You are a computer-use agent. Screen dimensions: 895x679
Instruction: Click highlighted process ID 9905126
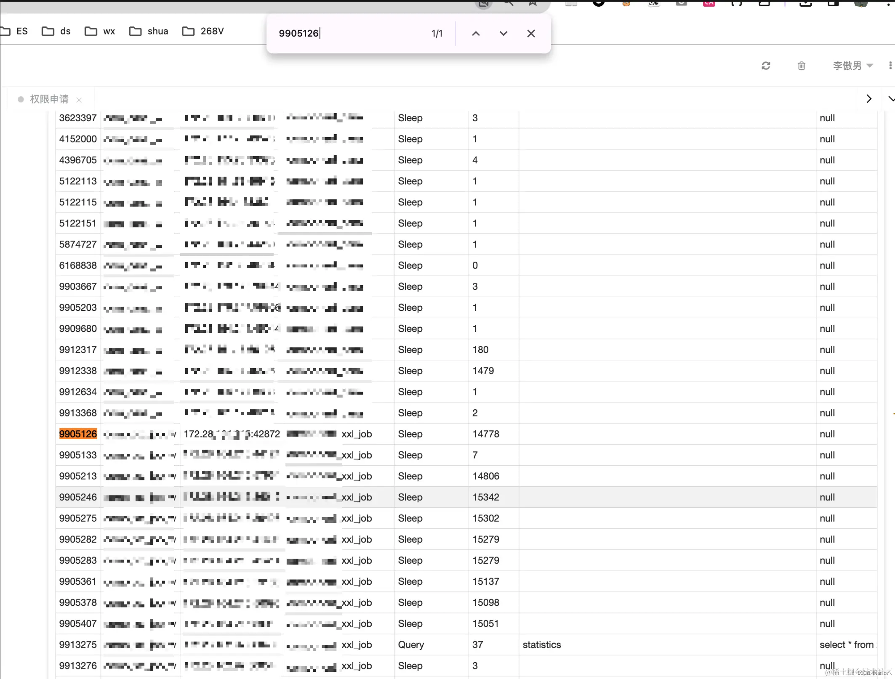(x=78, y=434)
